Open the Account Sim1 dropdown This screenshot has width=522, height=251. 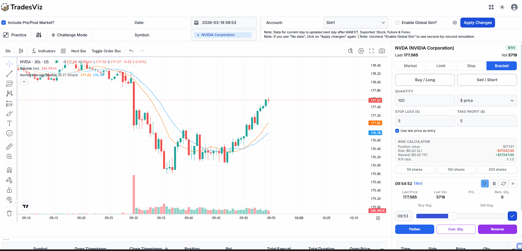[x=355, y=23]
